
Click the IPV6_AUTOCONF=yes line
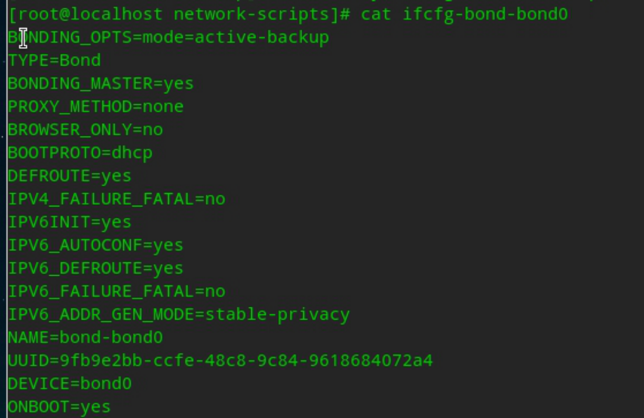[95, 246]
